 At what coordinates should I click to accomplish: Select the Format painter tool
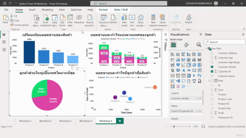(x=20, y=25)
